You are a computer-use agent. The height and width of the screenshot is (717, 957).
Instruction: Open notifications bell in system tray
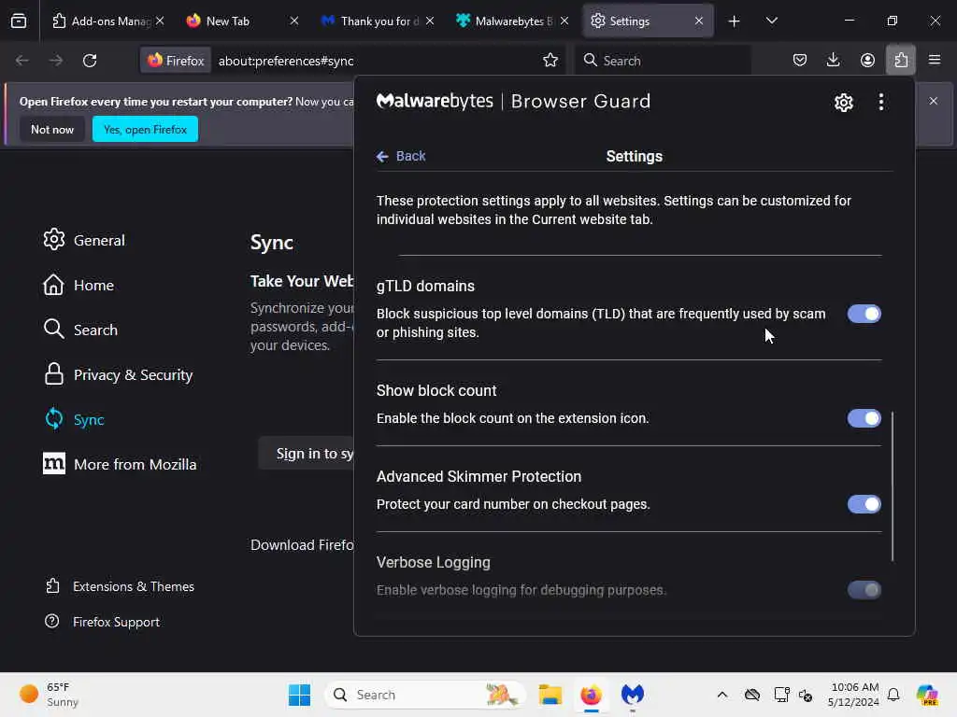pyautogui.click(x=893, y=695)
